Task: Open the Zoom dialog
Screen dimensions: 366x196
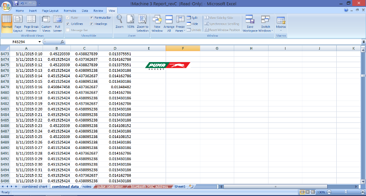Action: pyautogui.click(x=119, y=22)
